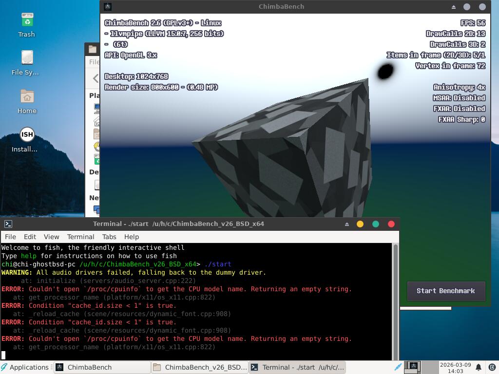Click the 'MSAA: Disabled' setting text
The height and width of the screenshot is (374, 499).
pyautogui.click(x=459, y=98)
